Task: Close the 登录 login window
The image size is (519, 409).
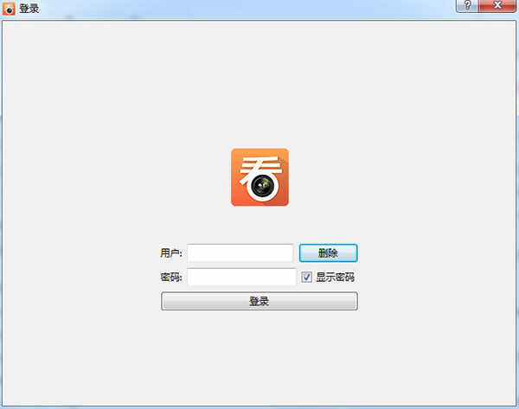Action: coord(498,6)
